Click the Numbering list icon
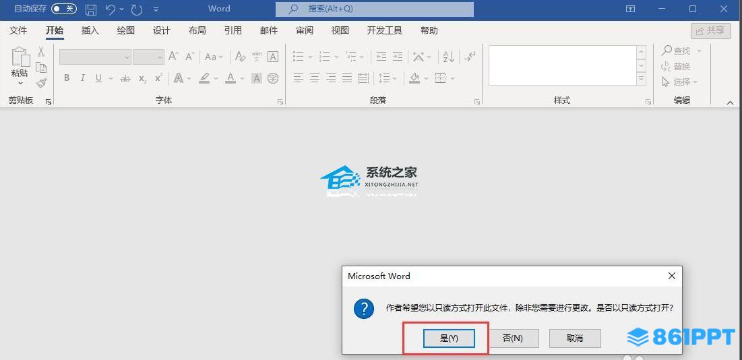 [x=325, y=57]
